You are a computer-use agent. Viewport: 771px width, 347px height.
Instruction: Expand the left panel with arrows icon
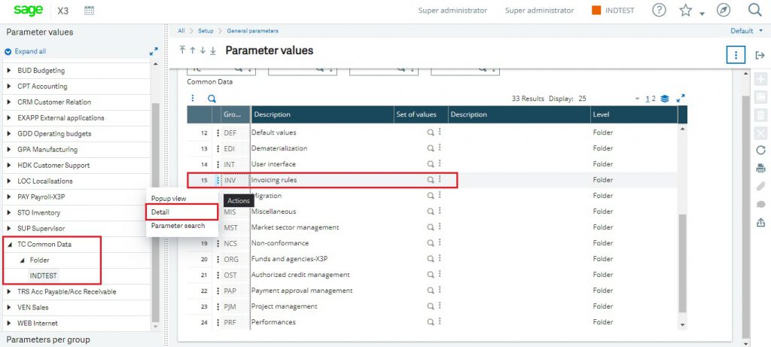[154, 51]
